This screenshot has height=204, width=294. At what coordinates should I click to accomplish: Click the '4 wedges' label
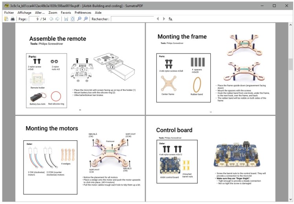pos(66,164)
